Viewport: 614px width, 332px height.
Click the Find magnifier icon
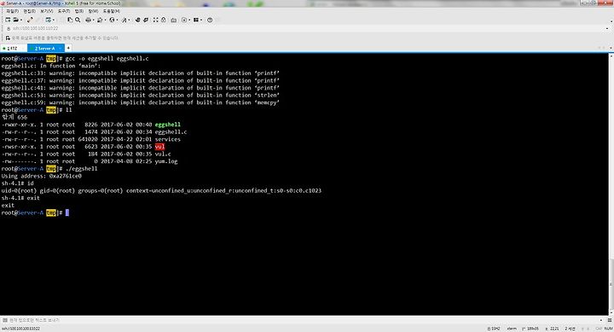tap(78, 20)
